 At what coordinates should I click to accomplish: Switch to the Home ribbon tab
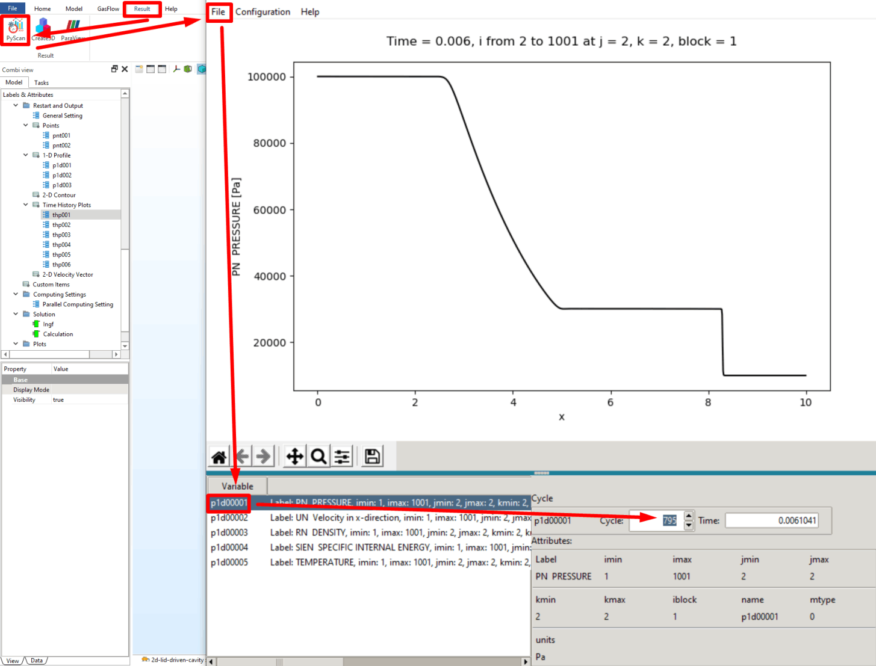42,9
